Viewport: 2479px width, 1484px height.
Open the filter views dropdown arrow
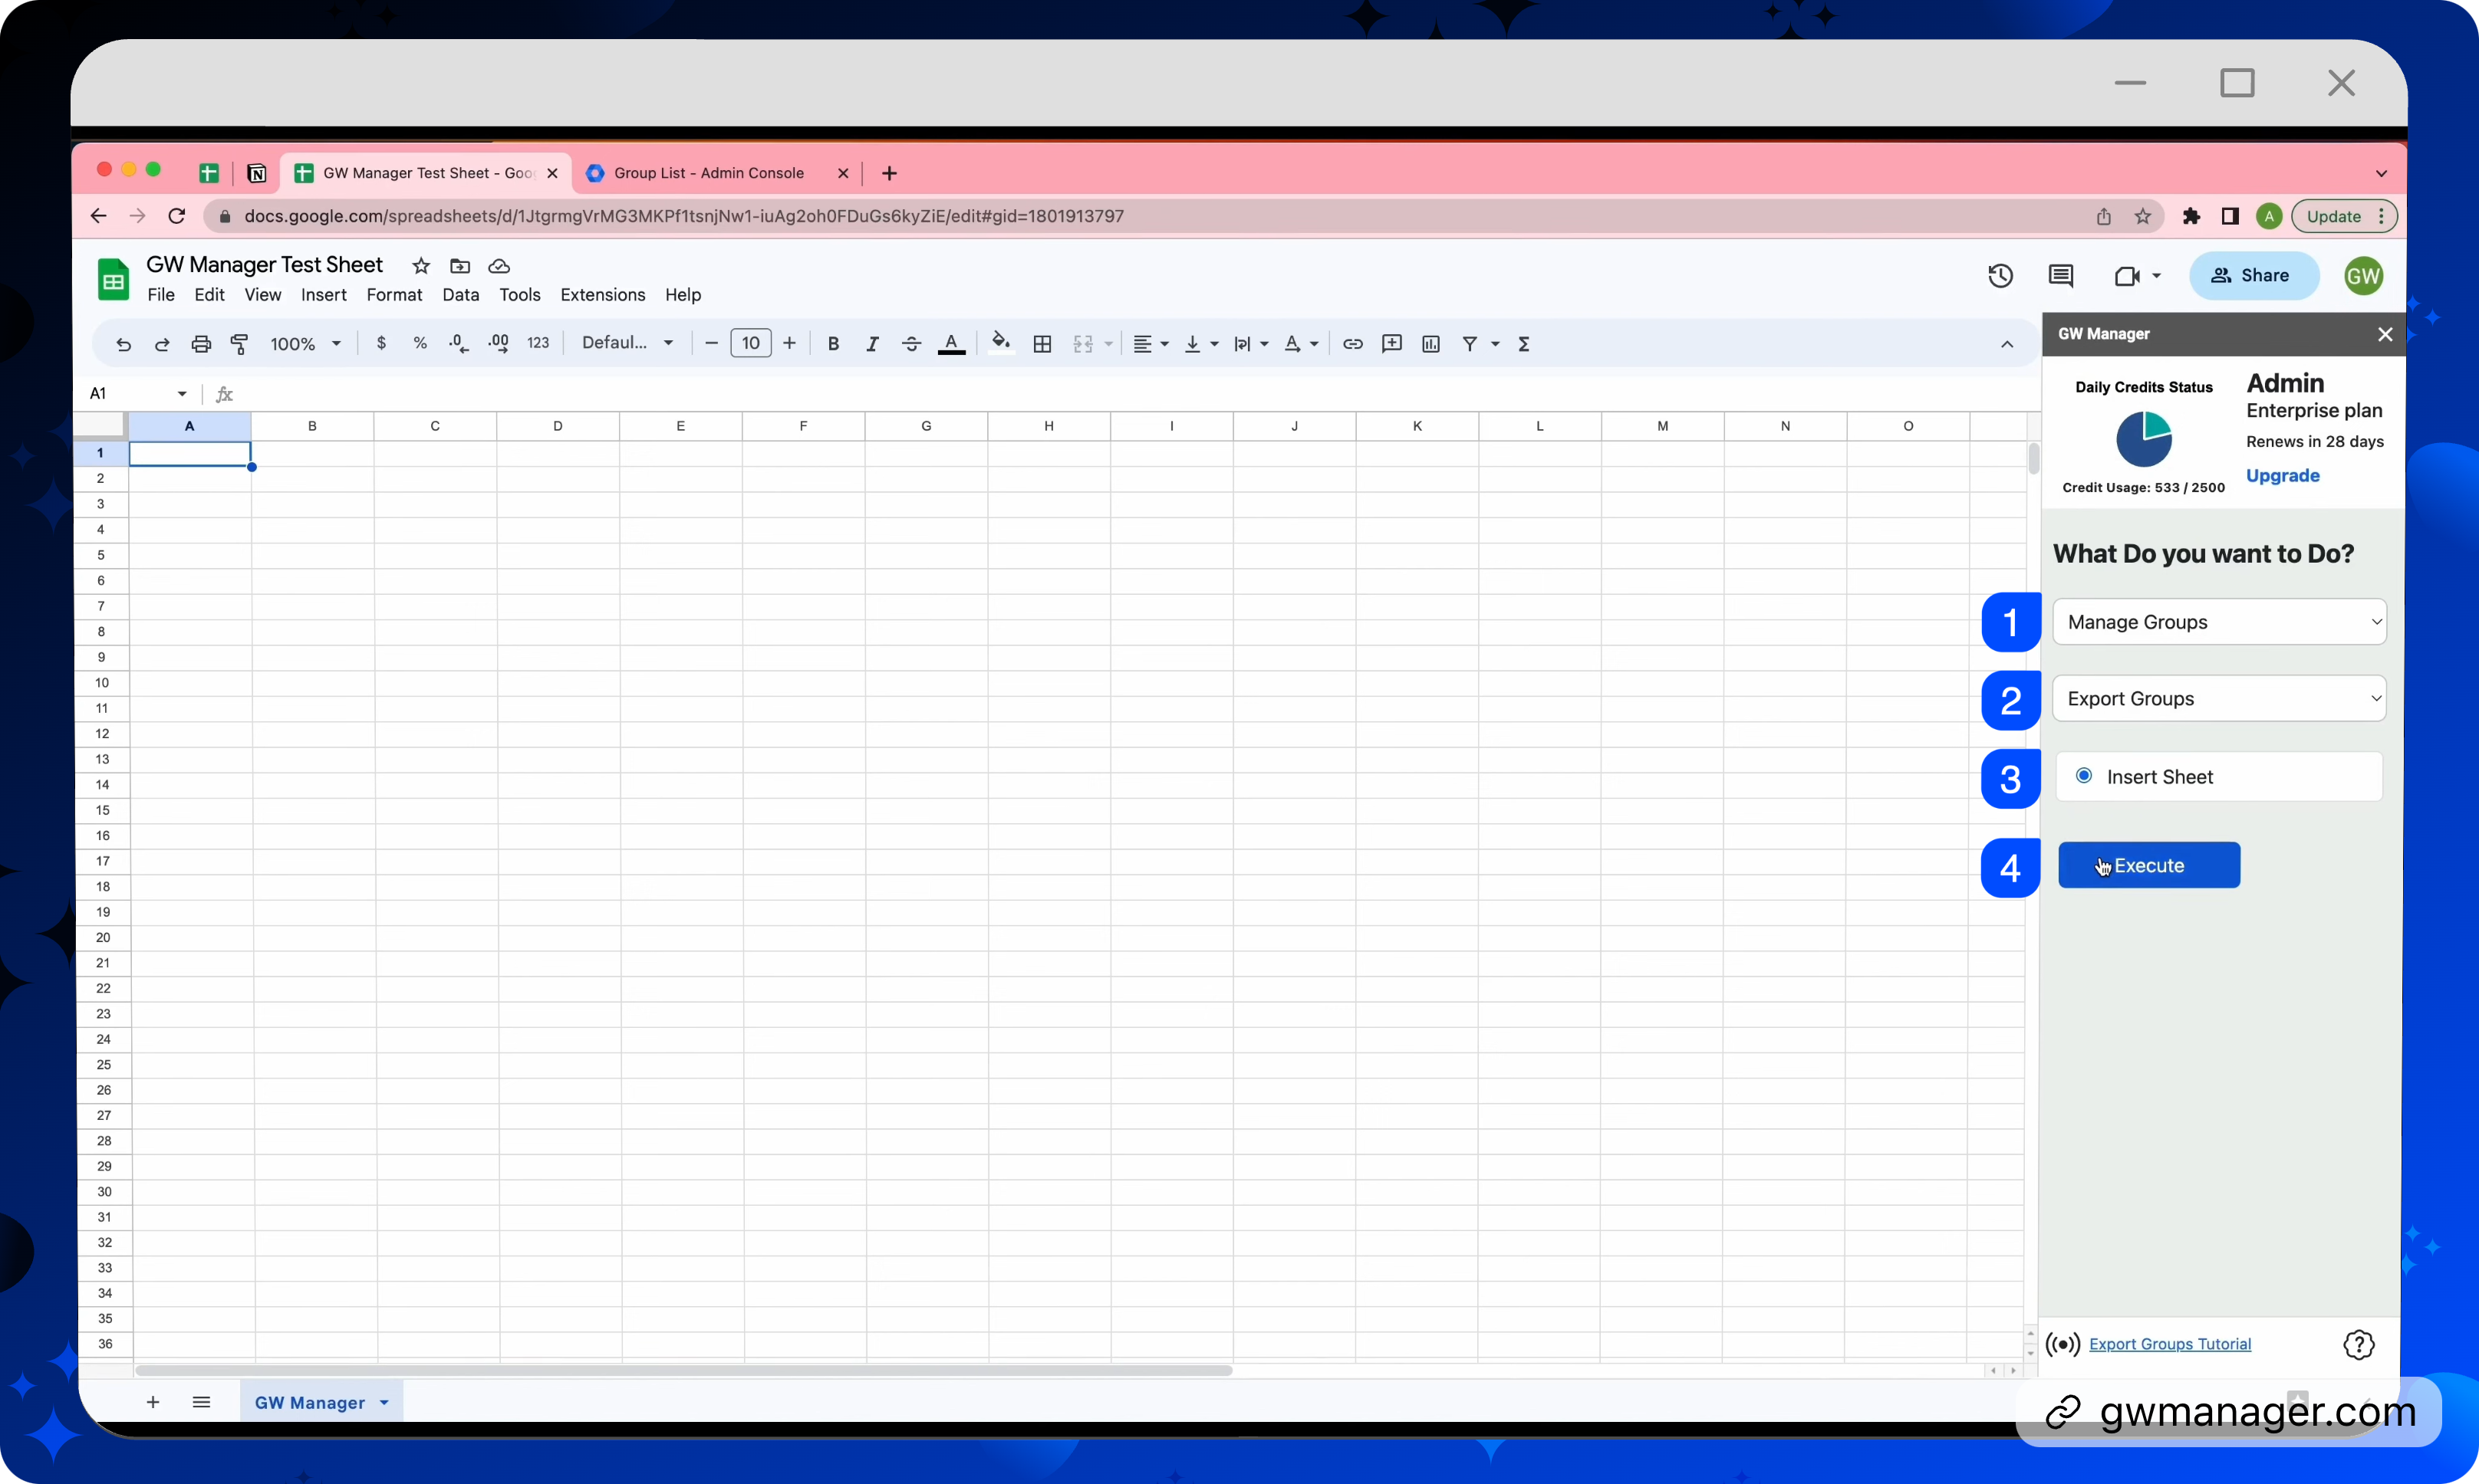[1496, 344]
